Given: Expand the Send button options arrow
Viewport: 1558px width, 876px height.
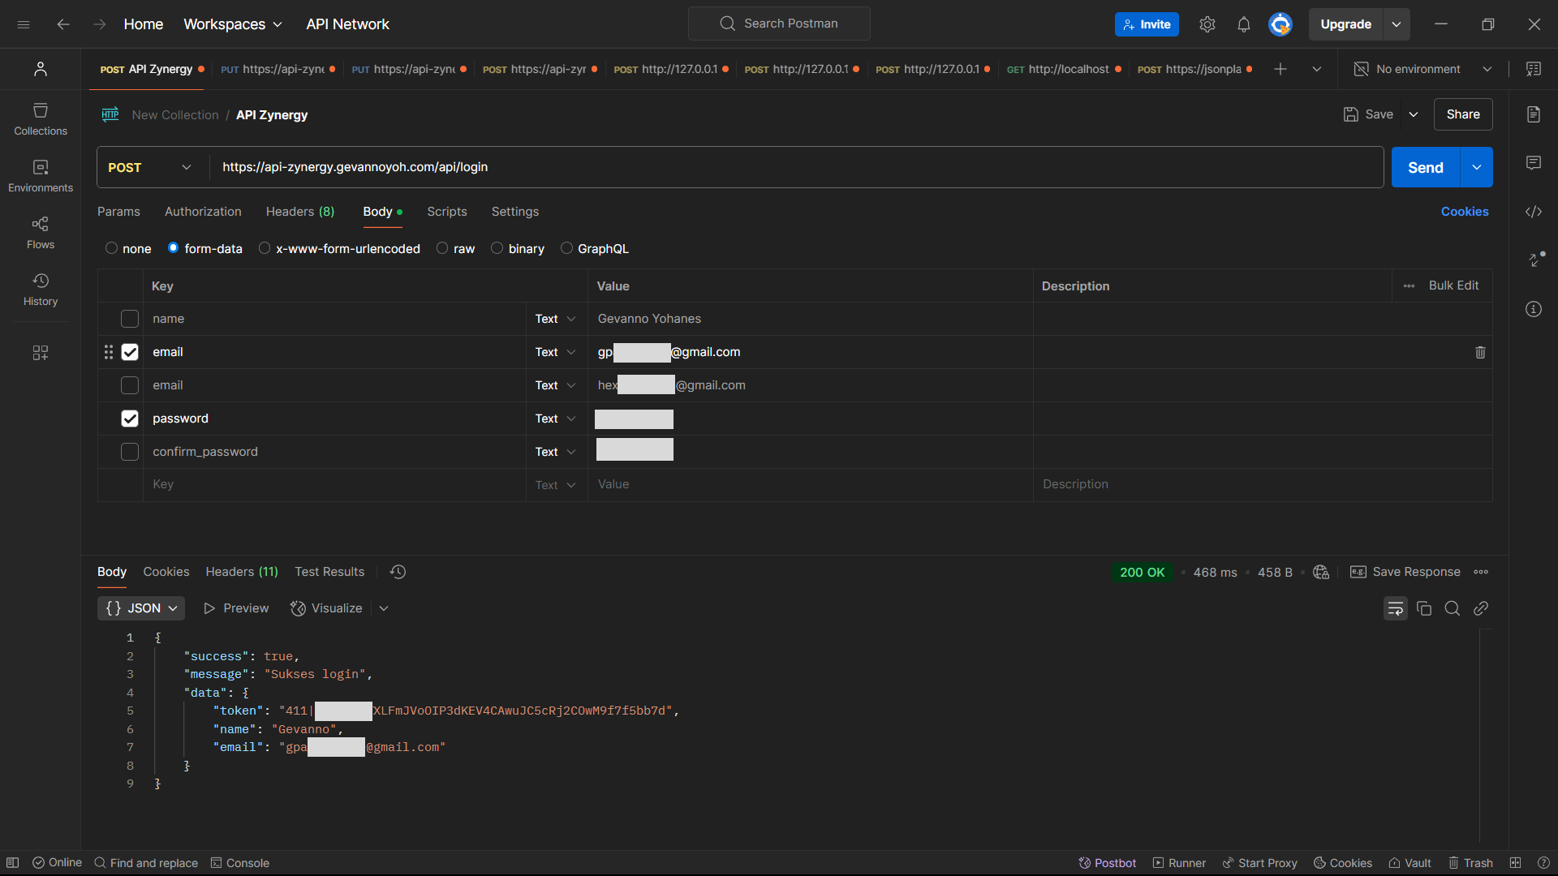Looking at the screenshot, I should (x=1477, y=167).
